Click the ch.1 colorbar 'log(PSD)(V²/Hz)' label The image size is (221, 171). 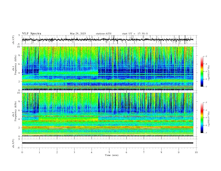tap(209, 73)
